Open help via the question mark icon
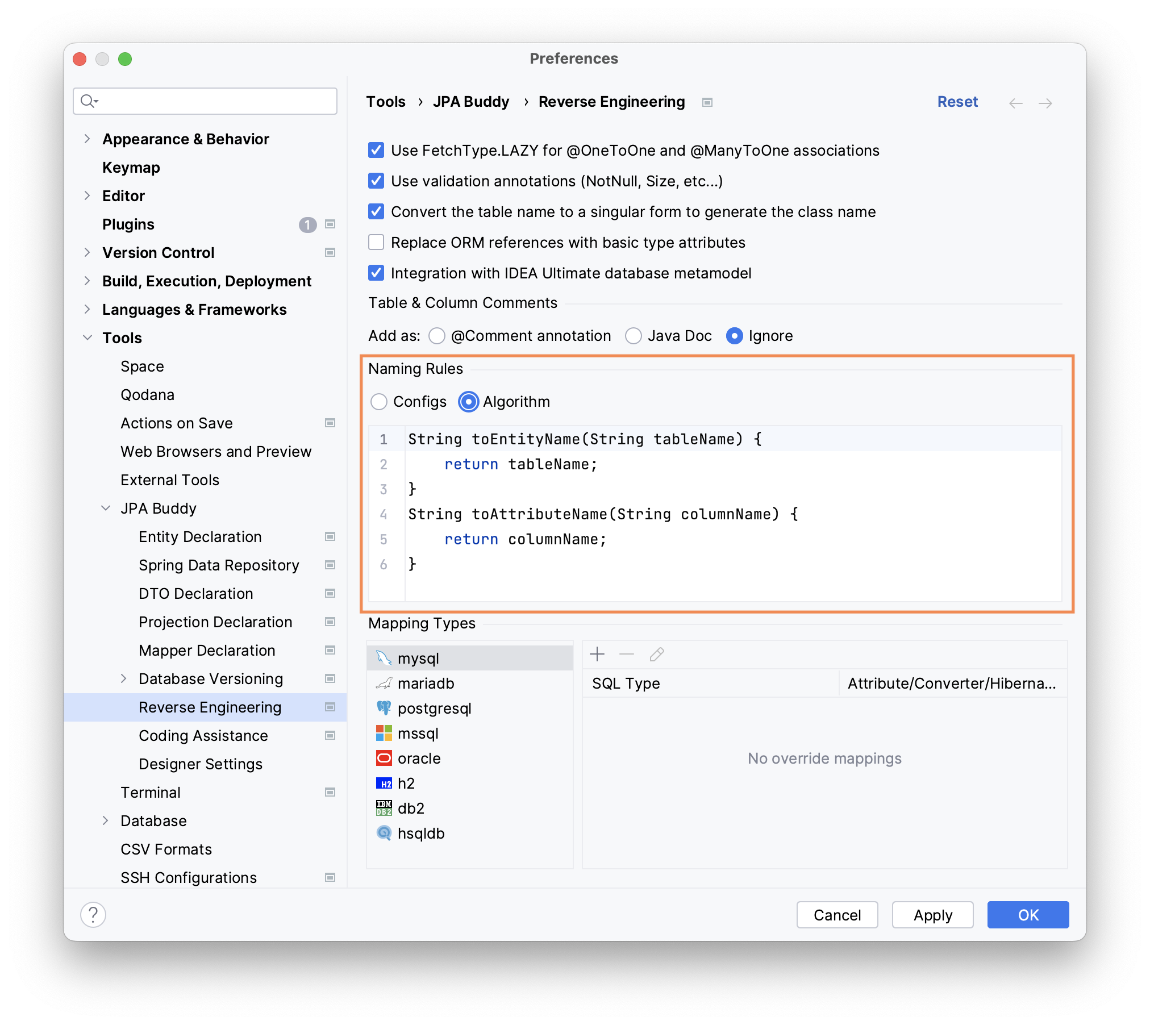Screen dimensions: 1150x1025 coord(93,915)
